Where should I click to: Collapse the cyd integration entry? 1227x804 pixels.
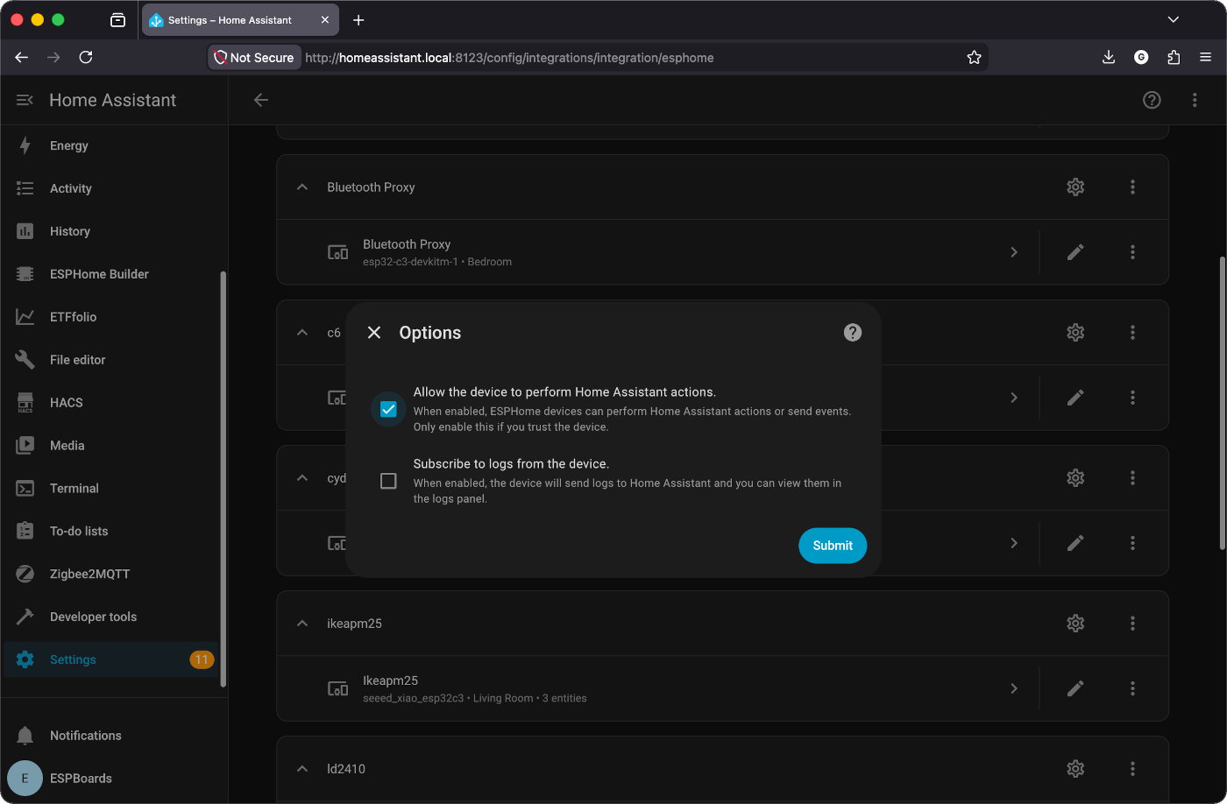[302, 478]
